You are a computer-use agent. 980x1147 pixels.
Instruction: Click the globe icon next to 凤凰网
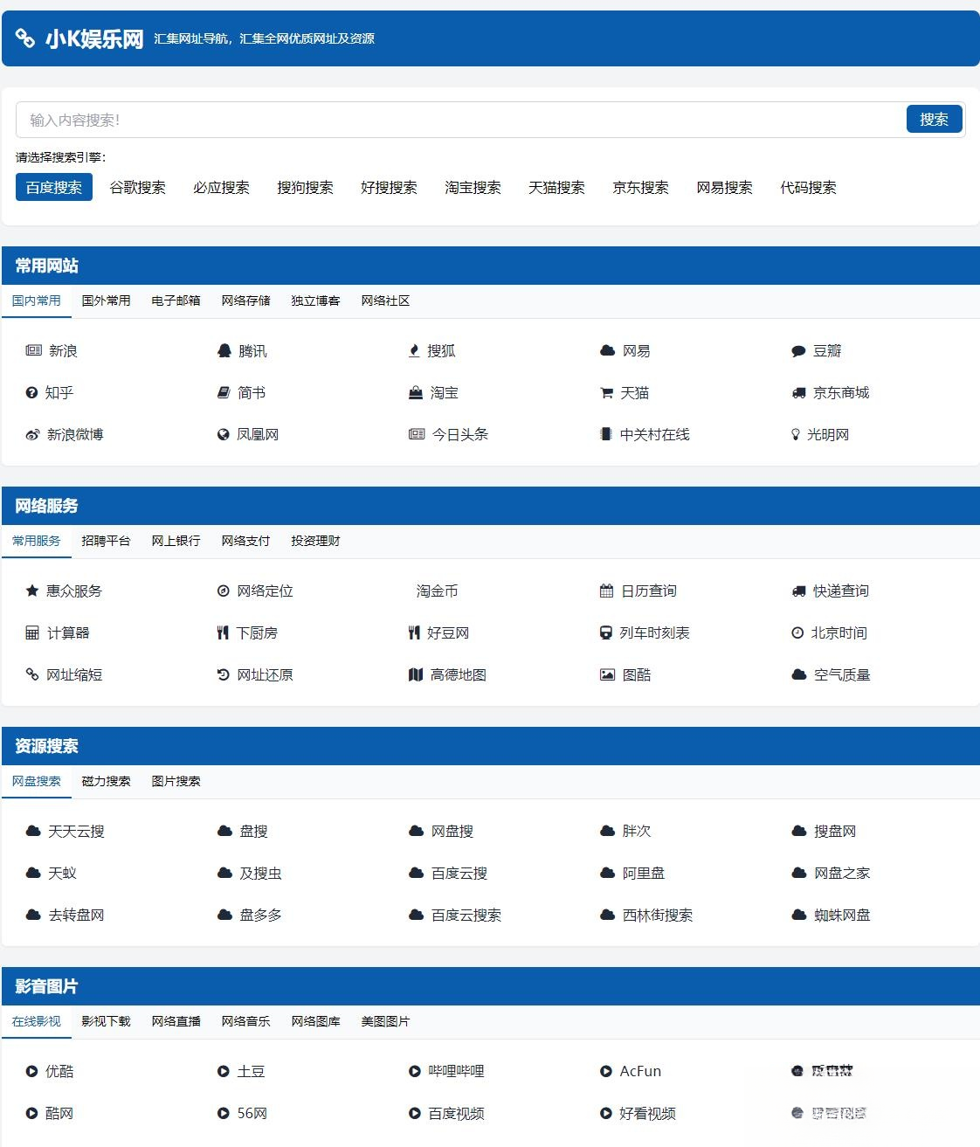(223, 434)
